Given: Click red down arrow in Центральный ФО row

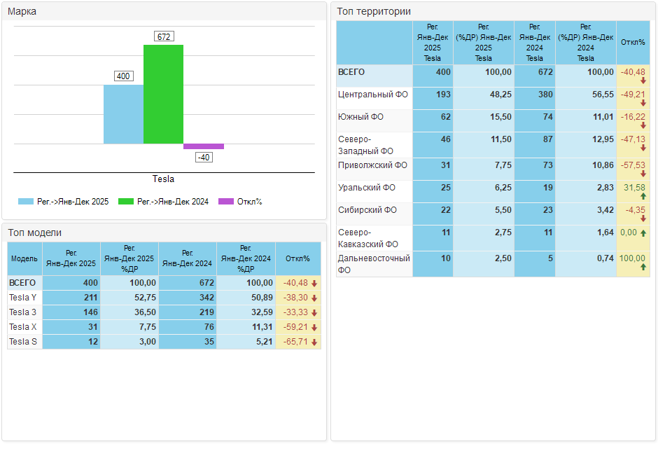Looking at the screenshot, I should [x=643, y=103].
